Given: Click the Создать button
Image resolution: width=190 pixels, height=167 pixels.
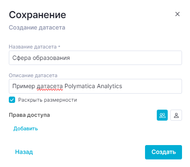Looking at the screenshot, I should 164,152.
